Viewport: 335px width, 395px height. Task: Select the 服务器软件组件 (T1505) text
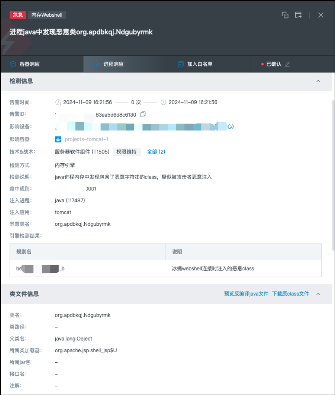click(x=82, y=152)
